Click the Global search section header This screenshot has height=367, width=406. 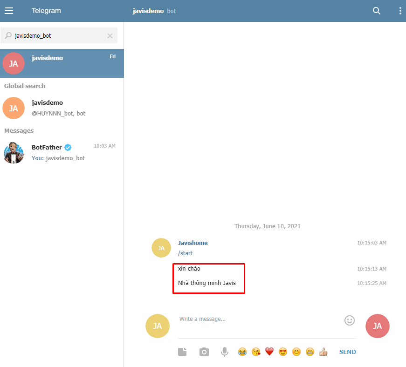25,86
